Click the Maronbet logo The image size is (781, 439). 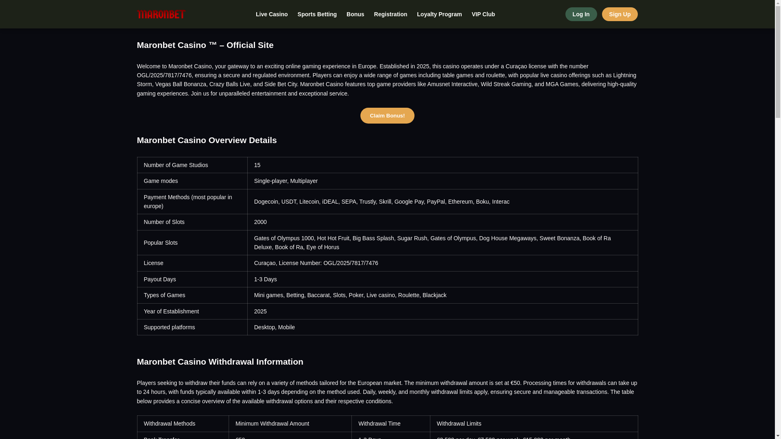click(x=161, y=14)
